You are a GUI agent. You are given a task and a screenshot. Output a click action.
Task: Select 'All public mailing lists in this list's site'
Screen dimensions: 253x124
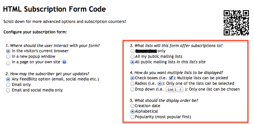(x=132, y=62)
